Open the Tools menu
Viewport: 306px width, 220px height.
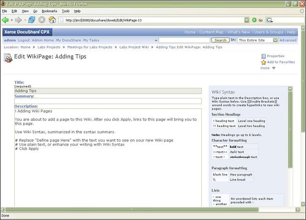[x=66, y=11]
